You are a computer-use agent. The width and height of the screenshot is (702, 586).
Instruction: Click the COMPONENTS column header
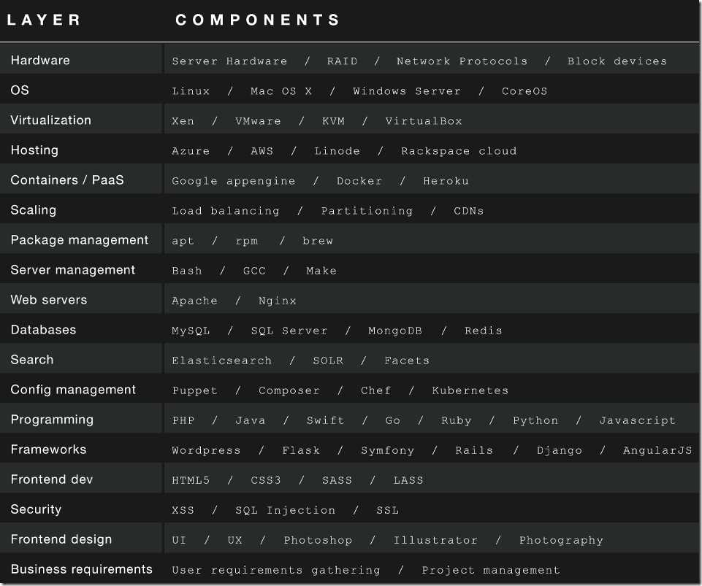point(258,20)
